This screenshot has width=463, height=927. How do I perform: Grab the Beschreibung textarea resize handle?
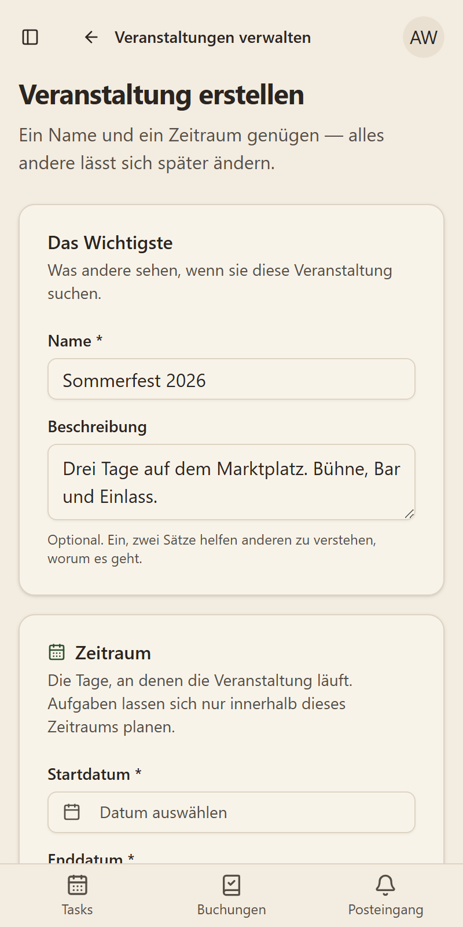tap(409, 513)
